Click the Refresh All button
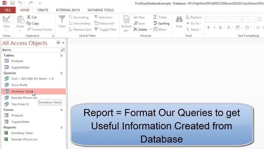264x149 pixels. 127,23
